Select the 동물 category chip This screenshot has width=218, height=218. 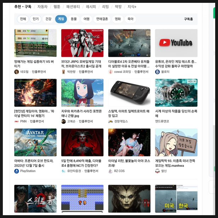point(74,19)
